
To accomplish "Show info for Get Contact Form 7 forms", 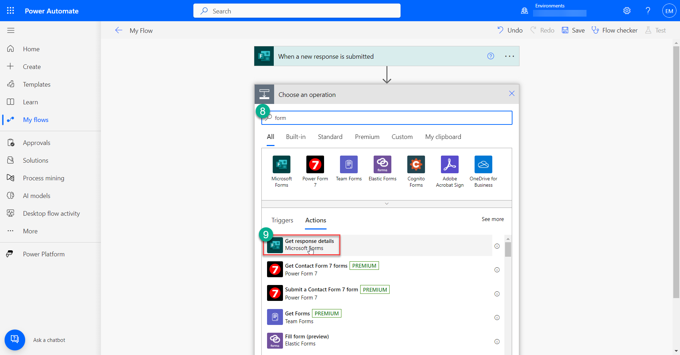I will 497,270.
